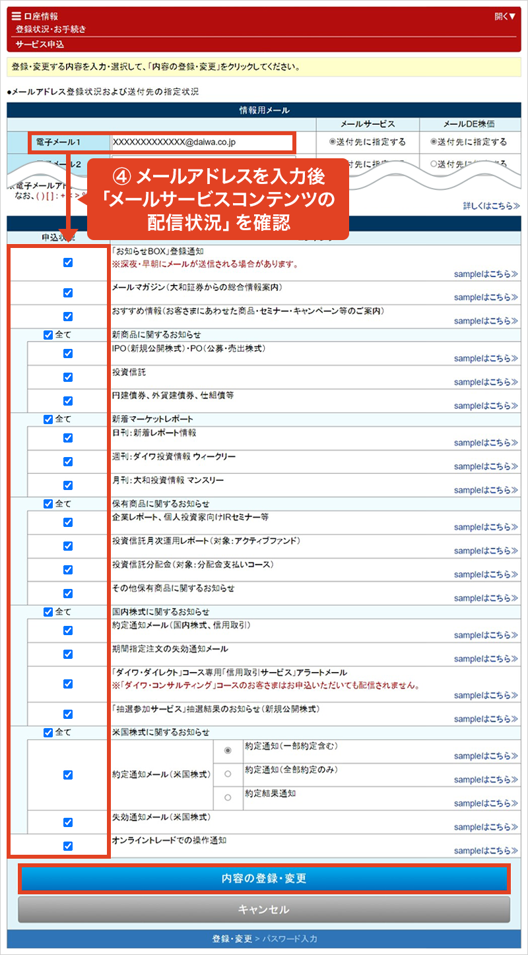The height and width of the screenshot is (955, 528).
Task: Open sample link for 約定結果通知
Action: pos(486,803)
